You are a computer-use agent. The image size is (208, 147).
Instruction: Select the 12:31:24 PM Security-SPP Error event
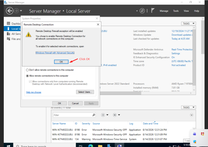[110, 130]
